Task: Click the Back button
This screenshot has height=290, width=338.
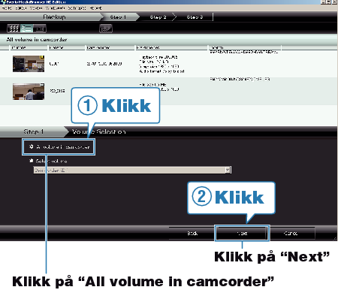Action: click(x=192, y=233)
